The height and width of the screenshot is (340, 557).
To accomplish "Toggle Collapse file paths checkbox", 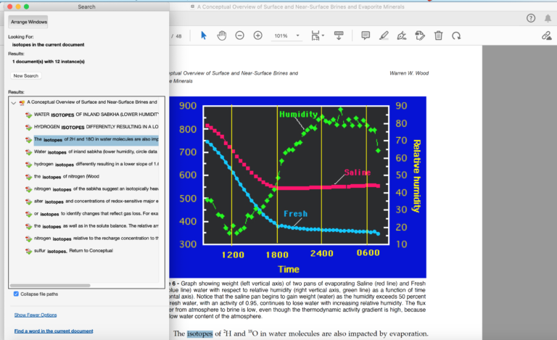I will coord(17,294).
